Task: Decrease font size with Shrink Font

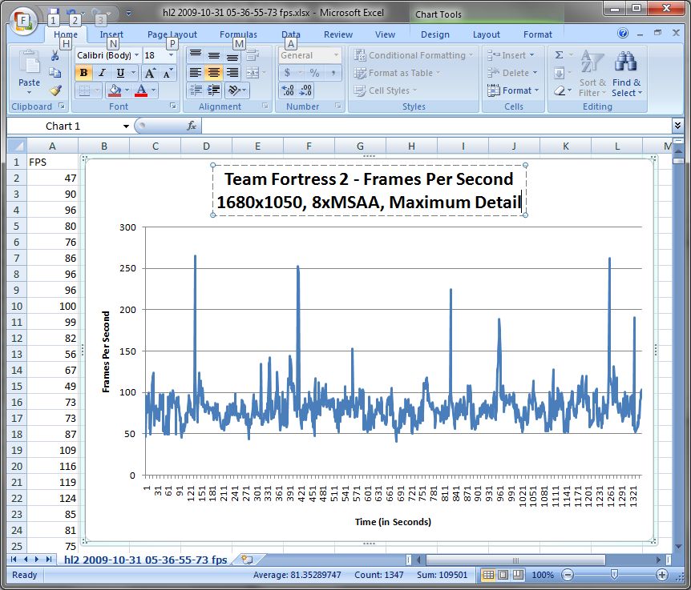Action: [x=168, y=73]
